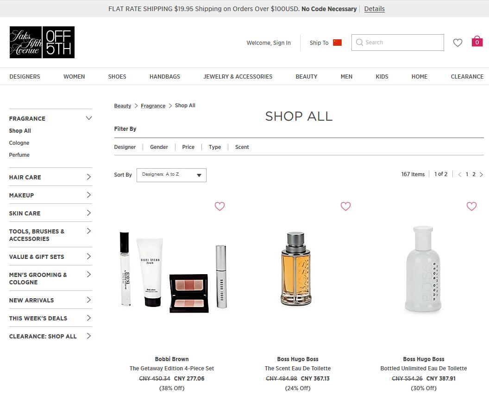Click the Ship To label
Image resolution: width=489 pixels, height=393 pixels.
click(x=319, y=43)
